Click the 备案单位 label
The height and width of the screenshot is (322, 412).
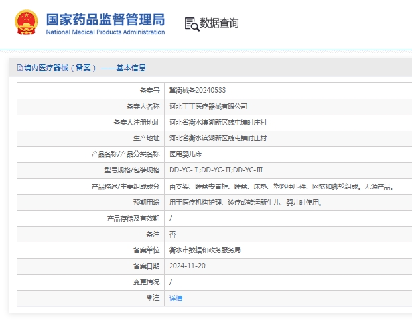[x=146, y=250]
